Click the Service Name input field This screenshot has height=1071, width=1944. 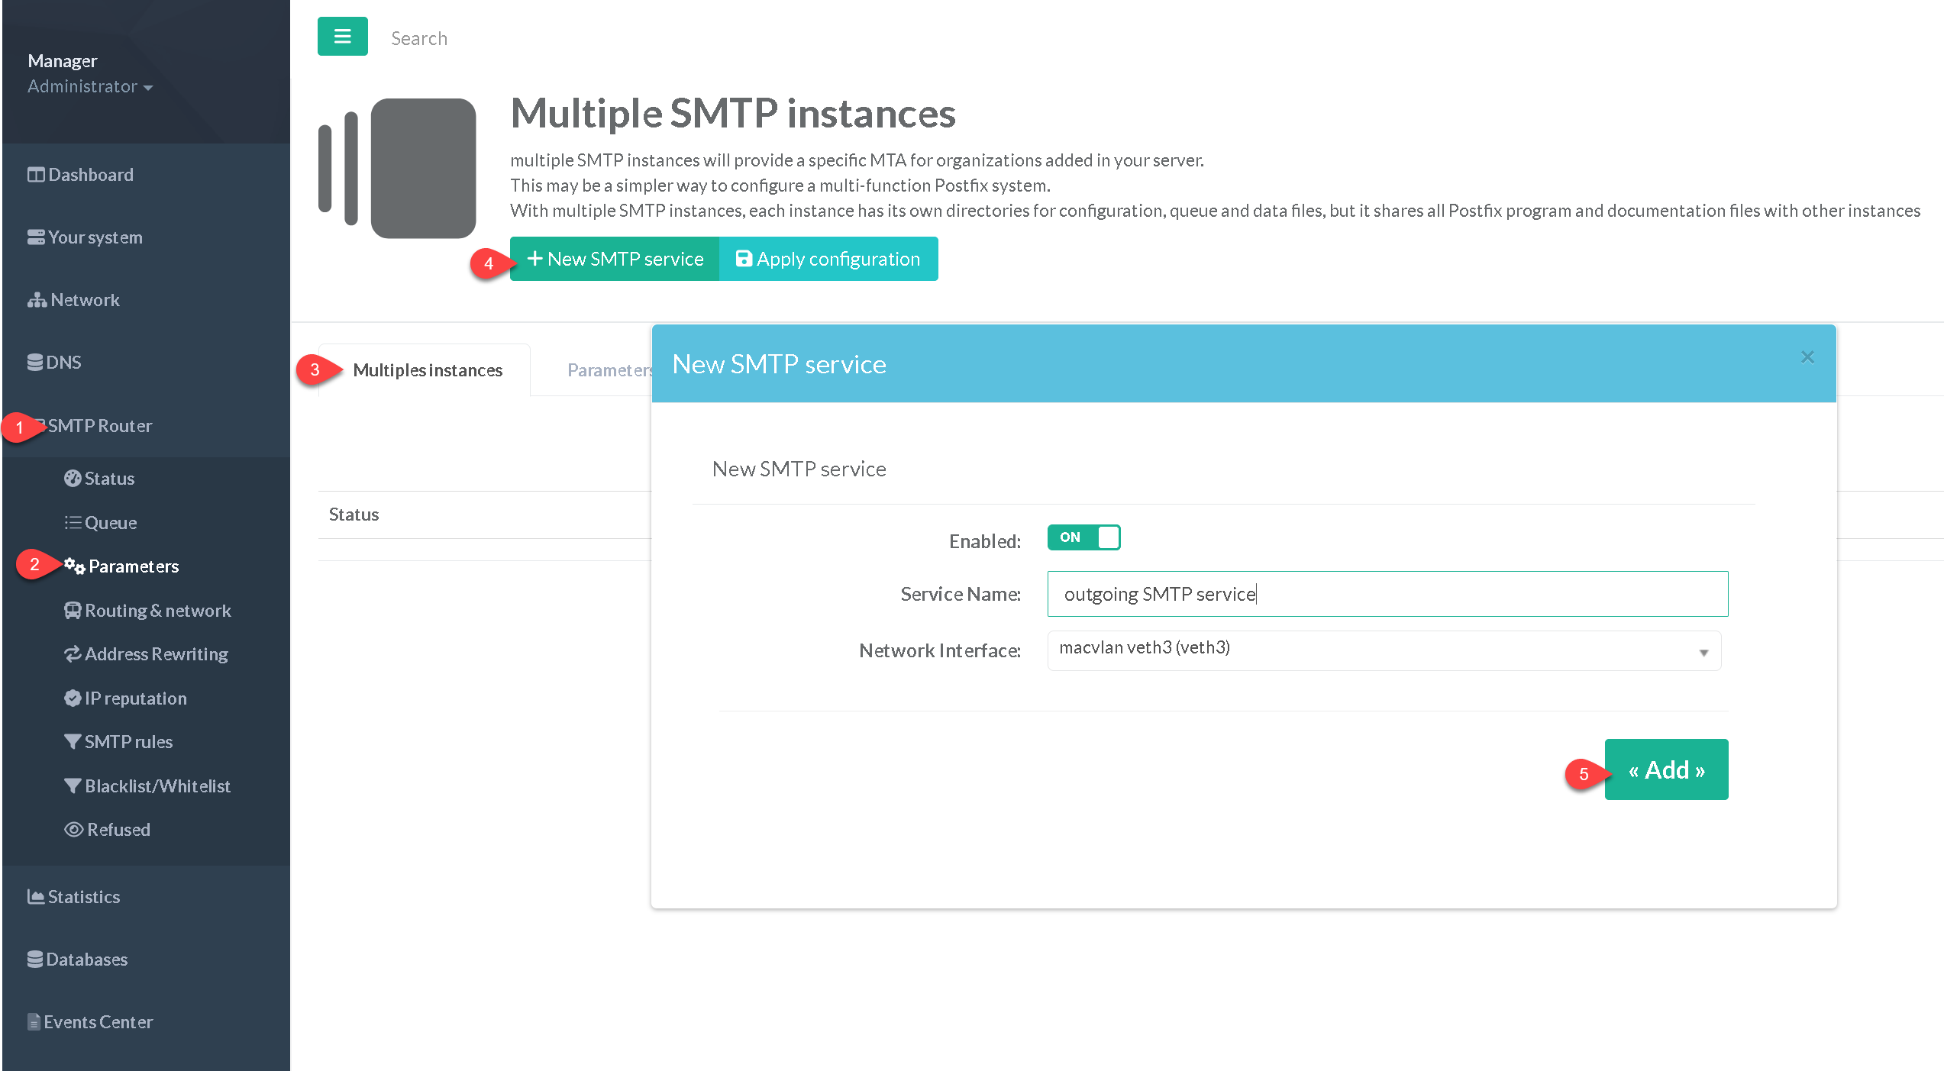point(1386,594)
